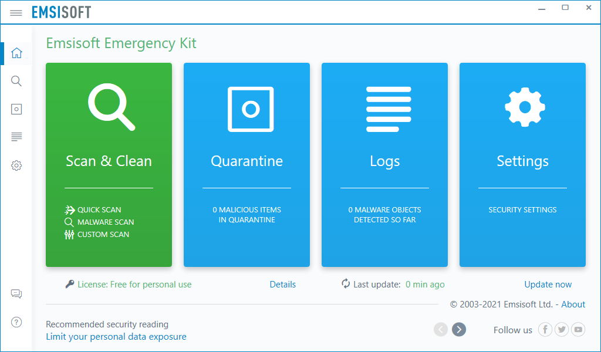
Task: Open Emsisoft YouTube channel
Action: 578,329
